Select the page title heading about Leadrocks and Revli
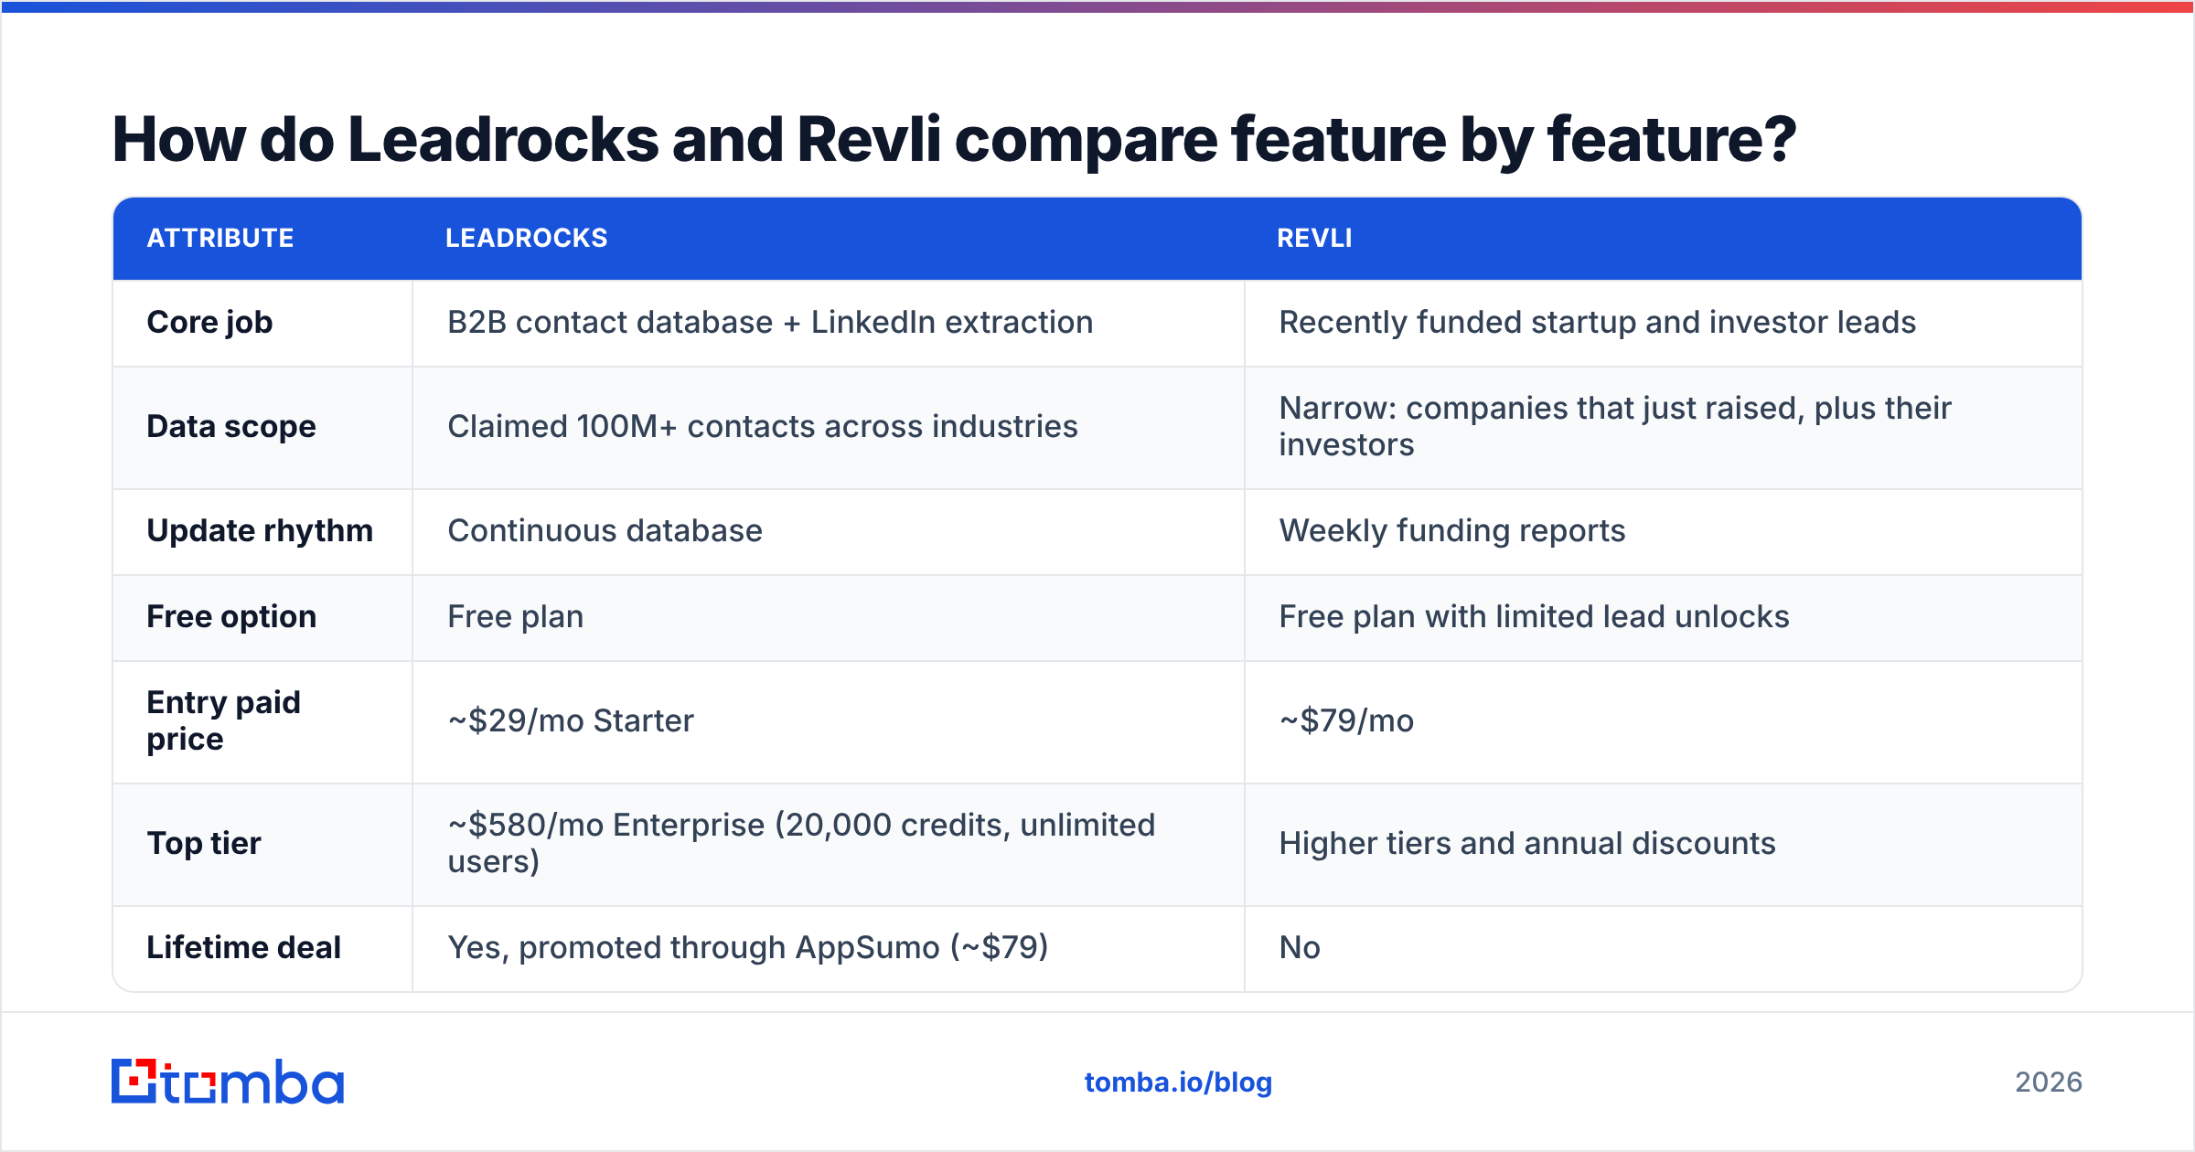 pos(954,140)
